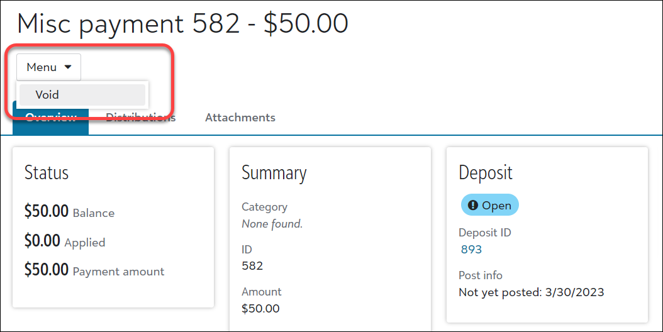
Task: Click the Category None found text
Action: tap(272, 224)
